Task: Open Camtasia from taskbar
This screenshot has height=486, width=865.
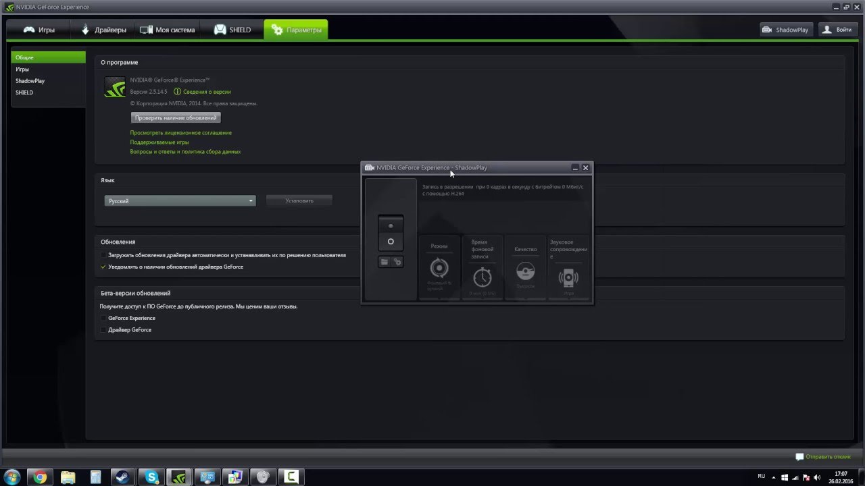Action: click(291, 477)
